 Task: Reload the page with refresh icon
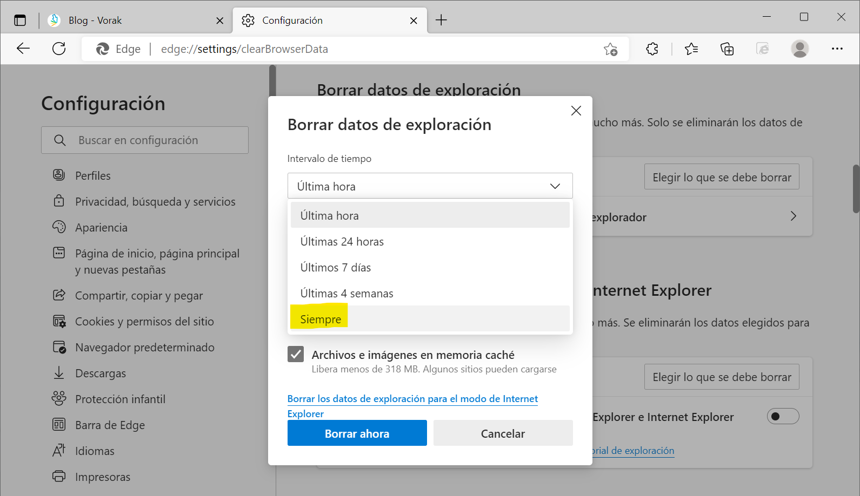(x=59, y=49)
